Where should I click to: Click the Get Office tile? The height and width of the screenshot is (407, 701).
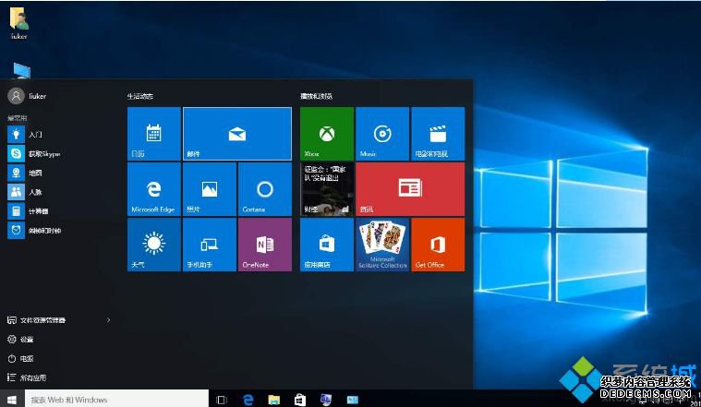438,245
